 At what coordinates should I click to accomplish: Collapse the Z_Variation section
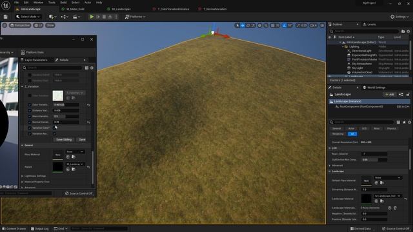click(23, 86)
